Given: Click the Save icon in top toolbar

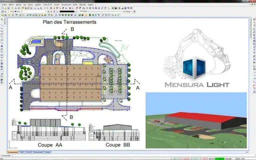Looking at the screenshot, I should (8, 8).
